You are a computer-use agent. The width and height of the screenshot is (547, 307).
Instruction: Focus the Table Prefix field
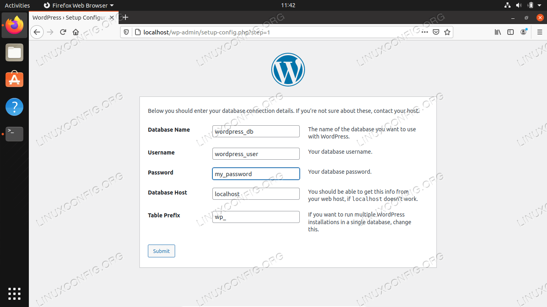point(256,217)
